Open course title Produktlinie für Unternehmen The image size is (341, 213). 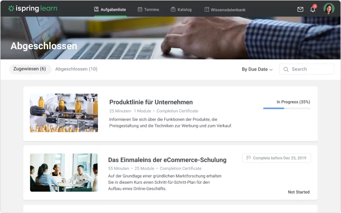click(x=151, y=102)
